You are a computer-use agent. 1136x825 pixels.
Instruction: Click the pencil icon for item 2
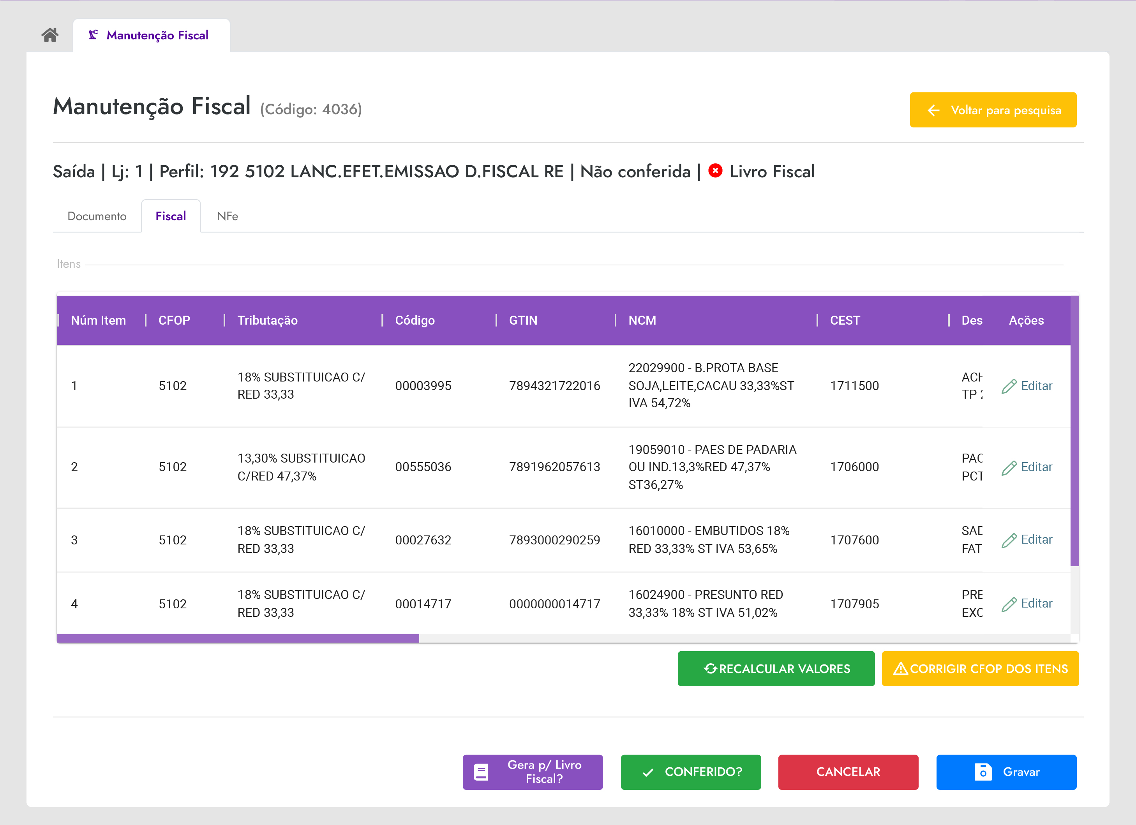(x=1009, y=467)
